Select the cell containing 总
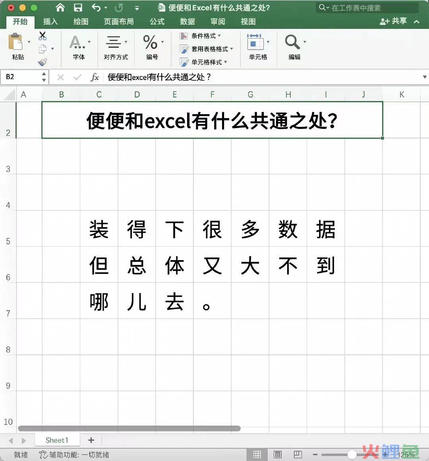Screen dimensions: 429x461 pyautogui.click(x=137, y=265)
